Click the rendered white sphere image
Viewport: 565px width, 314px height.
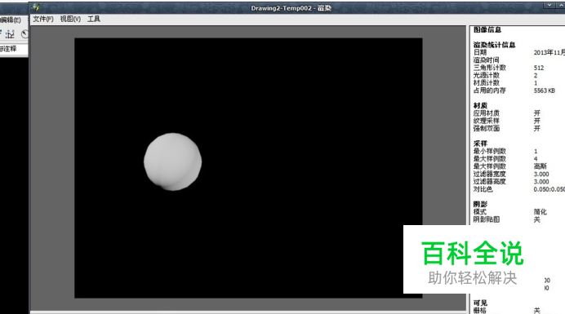coord(172,161)
